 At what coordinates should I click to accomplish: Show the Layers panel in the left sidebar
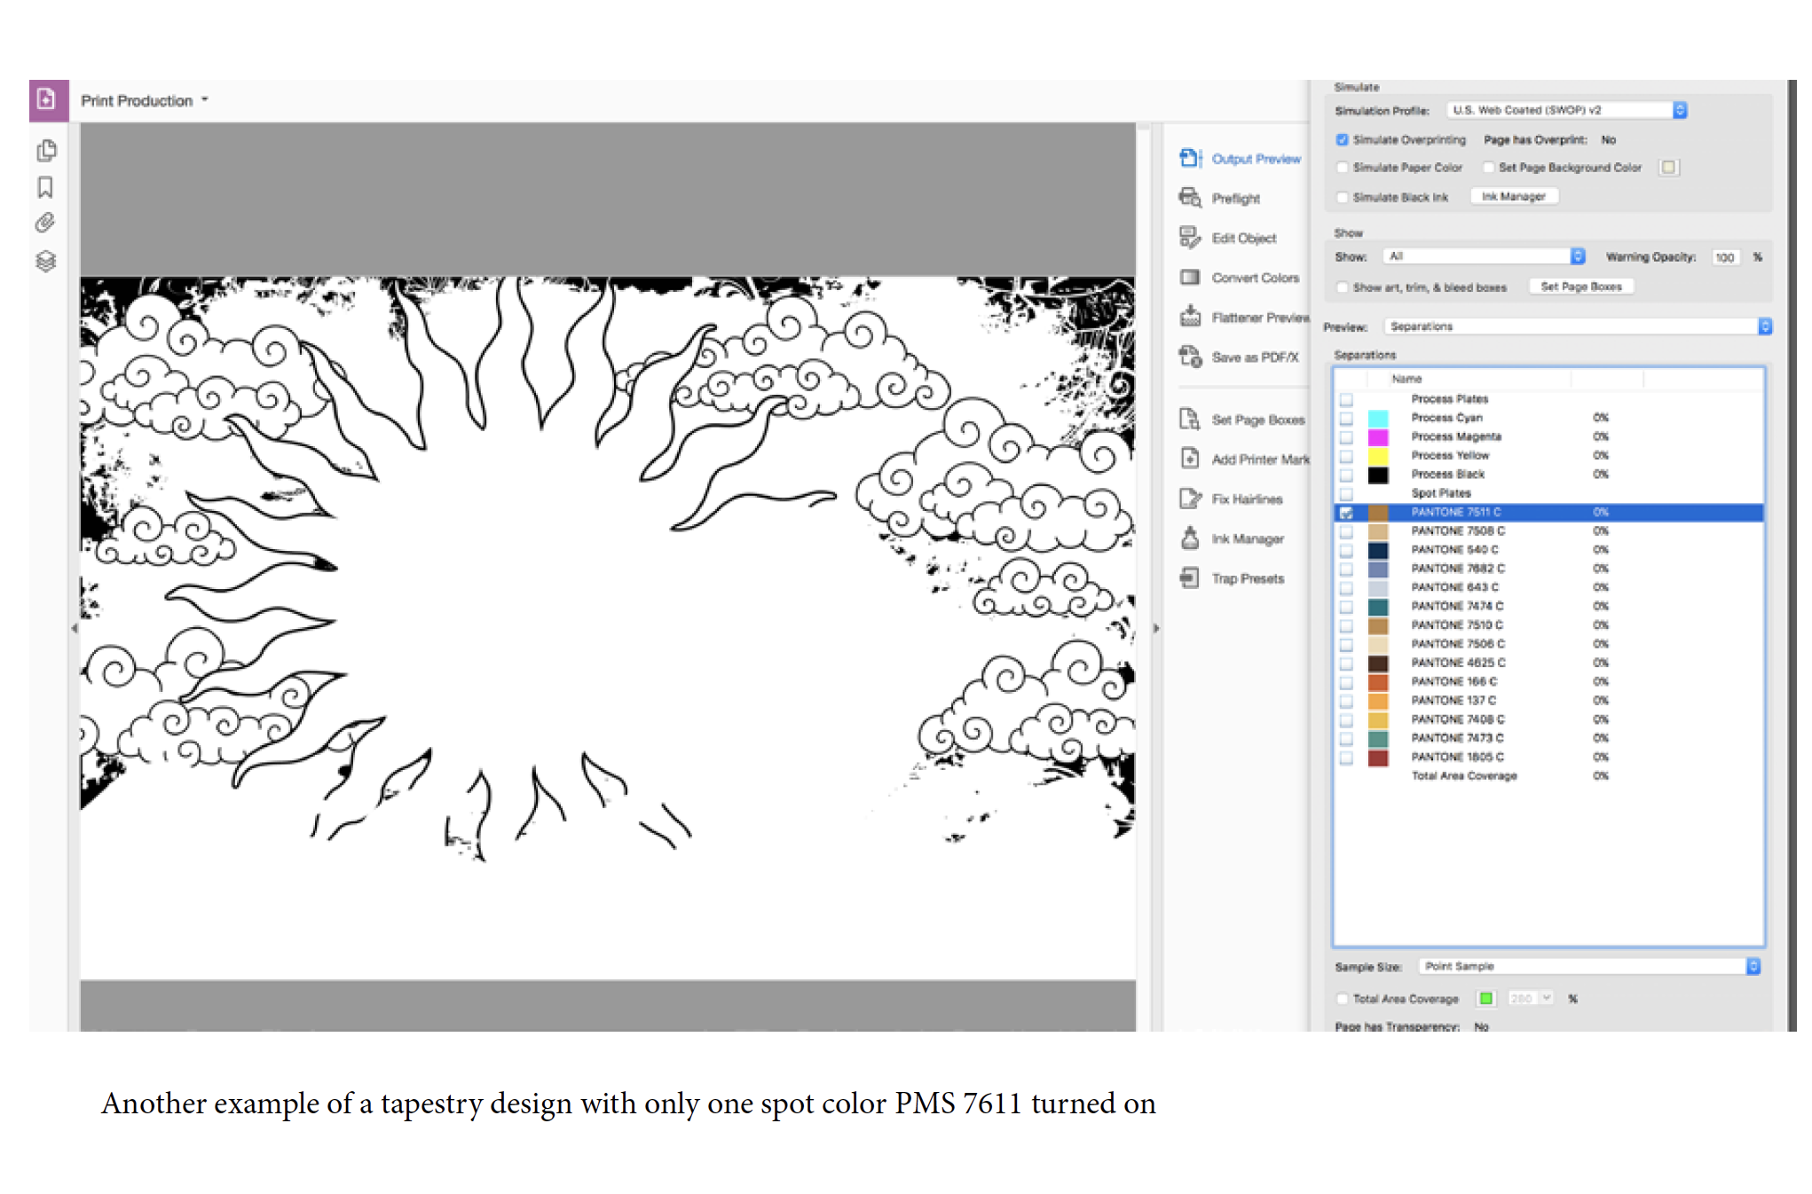(x=46, y=262)
